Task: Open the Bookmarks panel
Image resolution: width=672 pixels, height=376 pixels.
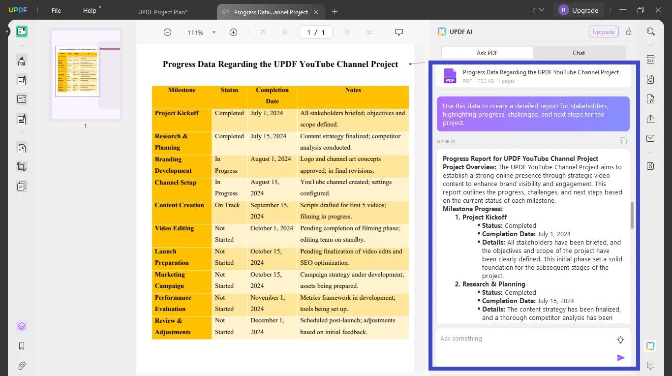Action: [22, 346]
